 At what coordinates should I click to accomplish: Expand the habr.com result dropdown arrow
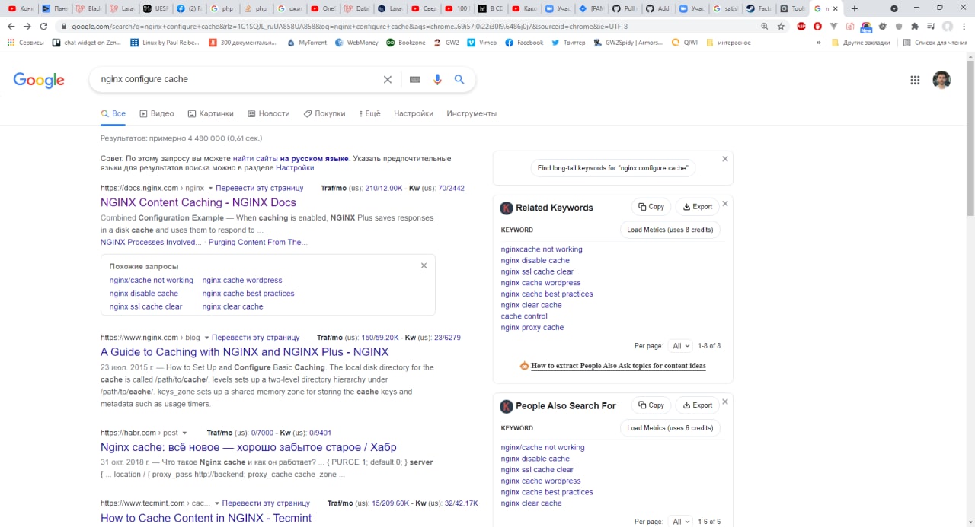click(184, 433)
